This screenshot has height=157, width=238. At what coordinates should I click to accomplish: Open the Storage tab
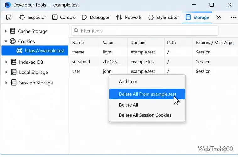point(197,18)
